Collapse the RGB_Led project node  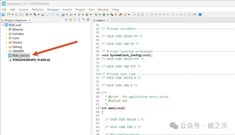[2, 25]
